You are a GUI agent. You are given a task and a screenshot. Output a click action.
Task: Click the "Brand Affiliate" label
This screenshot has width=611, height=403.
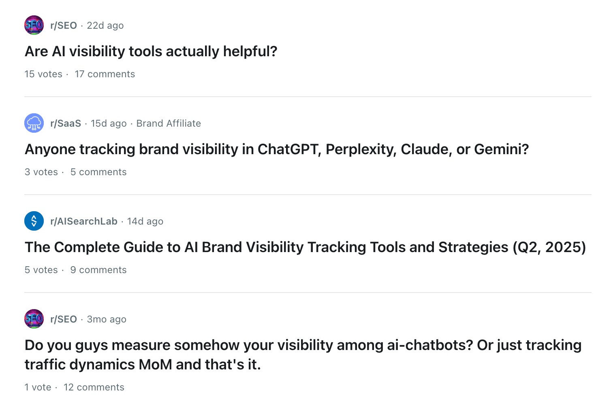click(x=169, y=123)
